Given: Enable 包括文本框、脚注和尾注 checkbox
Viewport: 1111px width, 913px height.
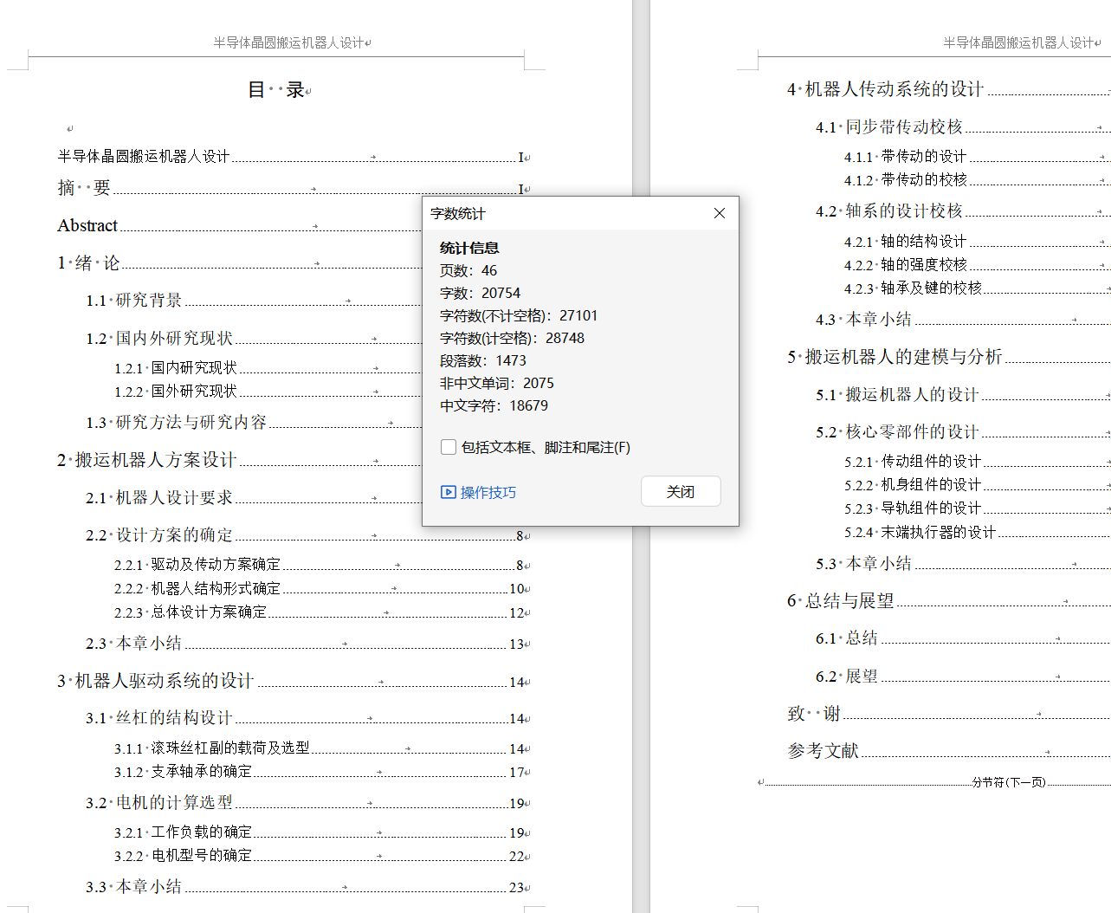Looking at the screenshot, I should [449, 447].
